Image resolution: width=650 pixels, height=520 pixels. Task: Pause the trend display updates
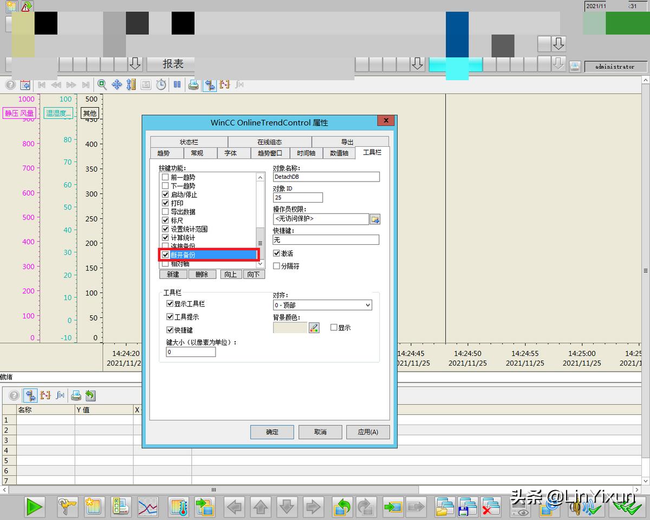tap(177, 84)
